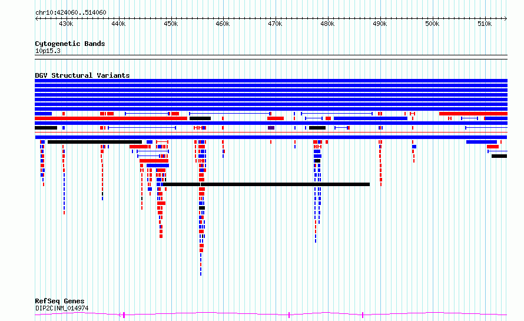Click the DIP2C|NM_014974 gene label
The width and height of the screenshot is (524, 321).
click(x=62, y=308)
